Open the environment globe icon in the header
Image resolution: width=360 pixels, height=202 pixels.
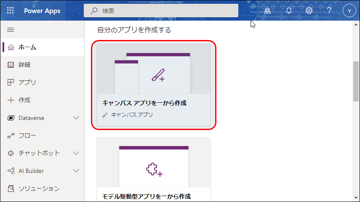pos(267,11)
